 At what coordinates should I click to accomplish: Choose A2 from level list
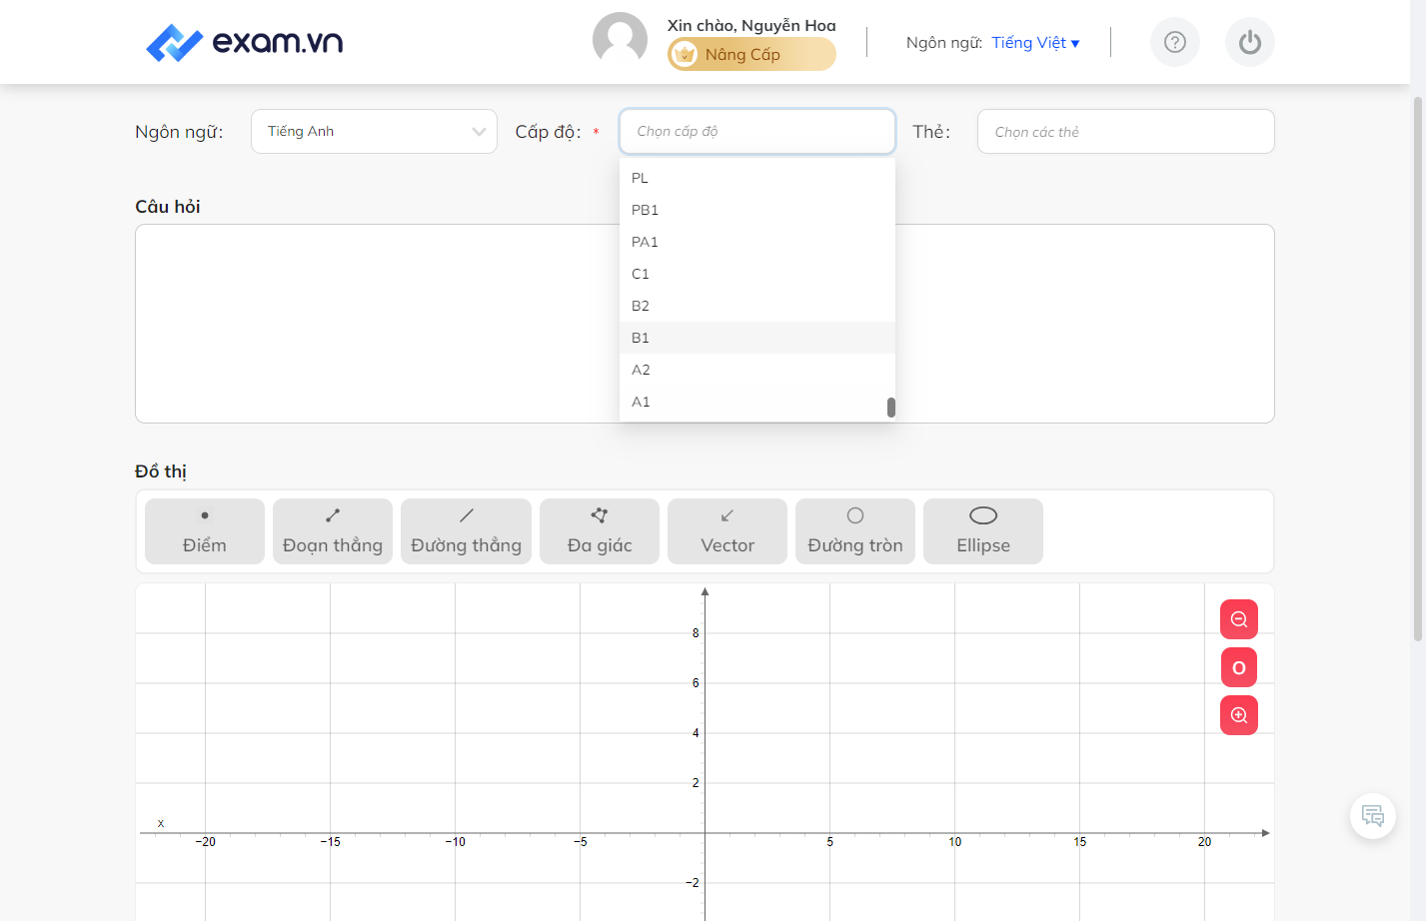[x=757, y=370]
